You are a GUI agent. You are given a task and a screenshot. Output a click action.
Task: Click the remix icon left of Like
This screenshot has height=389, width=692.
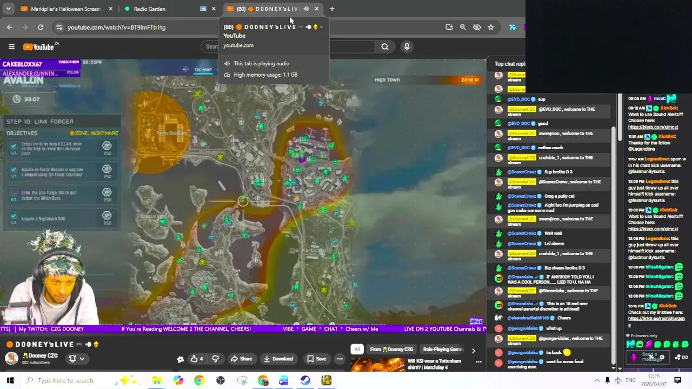181,359
